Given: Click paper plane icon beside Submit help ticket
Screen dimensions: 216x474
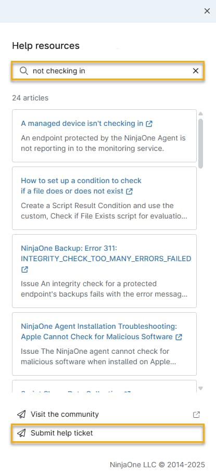Looking at the screenshot, I should [x=21, y=433].
